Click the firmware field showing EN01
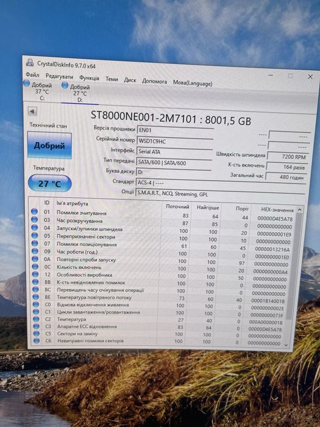The image size is (320, 427). [175, 131]
